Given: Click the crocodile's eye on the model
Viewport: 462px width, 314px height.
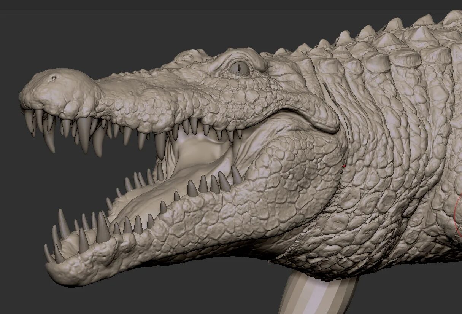Looking at the screenshot, I should [x=240, y=69].
